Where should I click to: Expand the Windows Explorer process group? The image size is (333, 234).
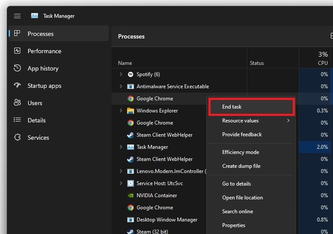pyautogui.click(x=121, y=111)
